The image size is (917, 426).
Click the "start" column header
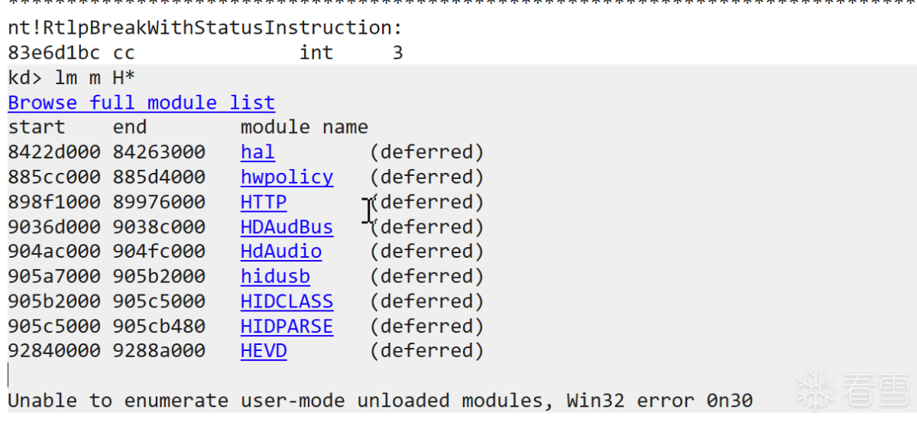coord(37,127)
